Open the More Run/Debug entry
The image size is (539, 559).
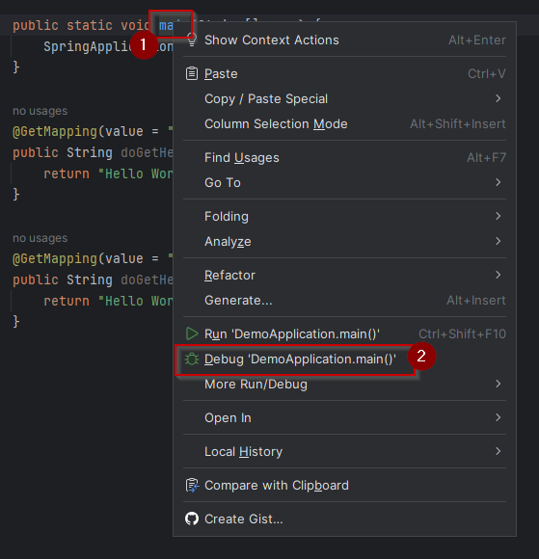344,384
